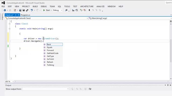This screenshot has height=96, width=172.
Task: Start debugging with the green Start button
Action: 46,10
